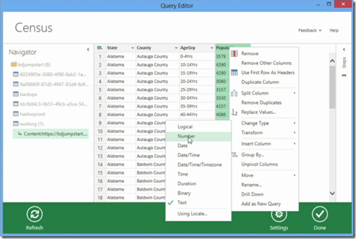Open the Feedback dropdown
The height and width of the screenshot is (239, 356).
click(x=309, y=30)
